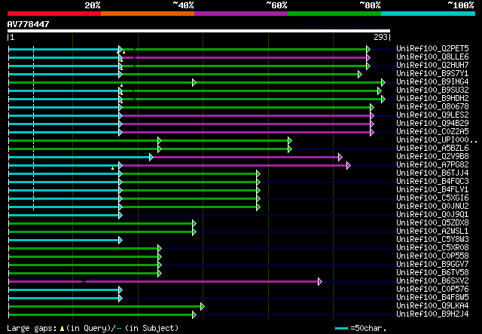Open the UniRef100_A2WSL1 label
The height and width of the screenshot is (334, 482).
(432, 231)
